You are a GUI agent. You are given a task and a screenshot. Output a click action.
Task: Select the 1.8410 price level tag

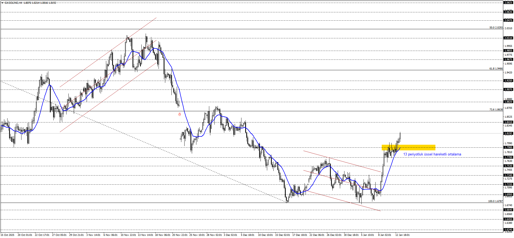508,122
